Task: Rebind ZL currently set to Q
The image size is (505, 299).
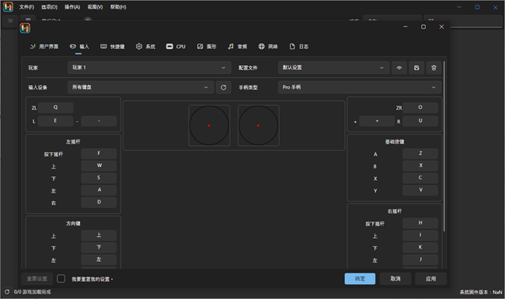Action: click(55, 107)
